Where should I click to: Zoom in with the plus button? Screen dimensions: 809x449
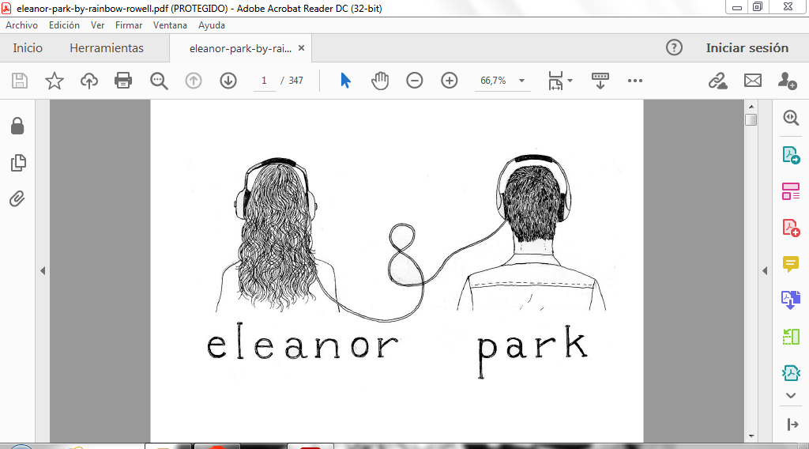[450, 81]
